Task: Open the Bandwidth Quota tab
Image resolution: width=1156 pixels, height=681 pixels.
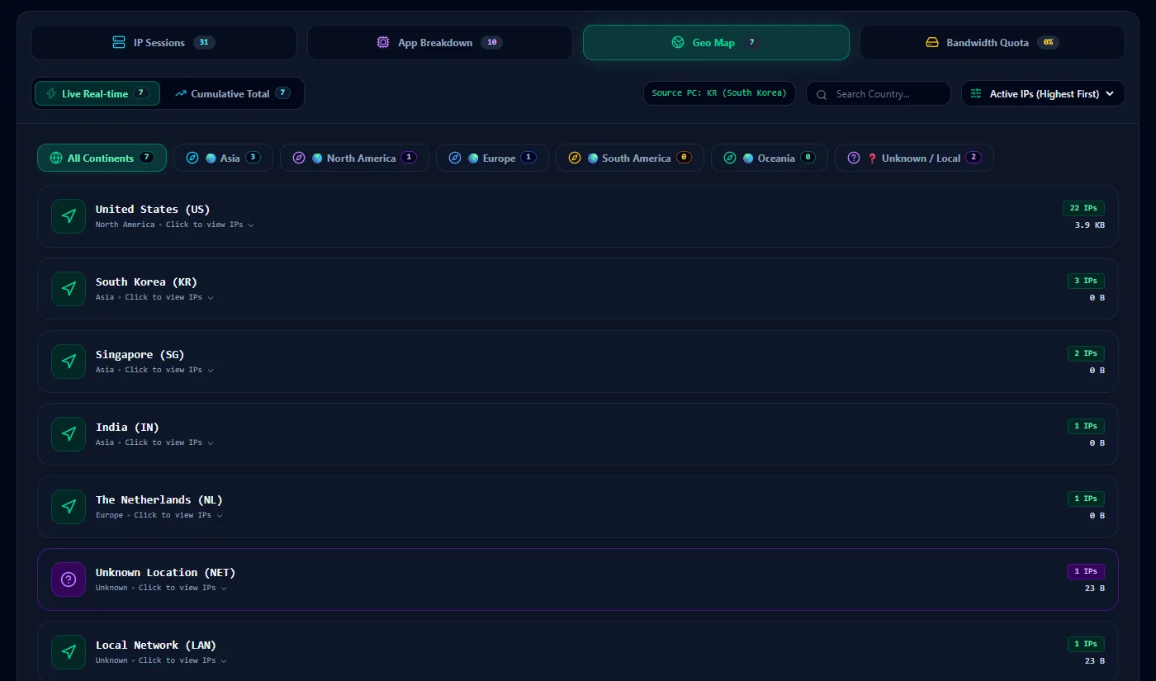Action: coord(993,42)
